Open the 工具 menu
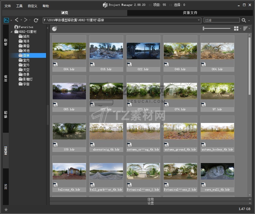This screenshot has height=214, width=255. [x=19, y=6]
